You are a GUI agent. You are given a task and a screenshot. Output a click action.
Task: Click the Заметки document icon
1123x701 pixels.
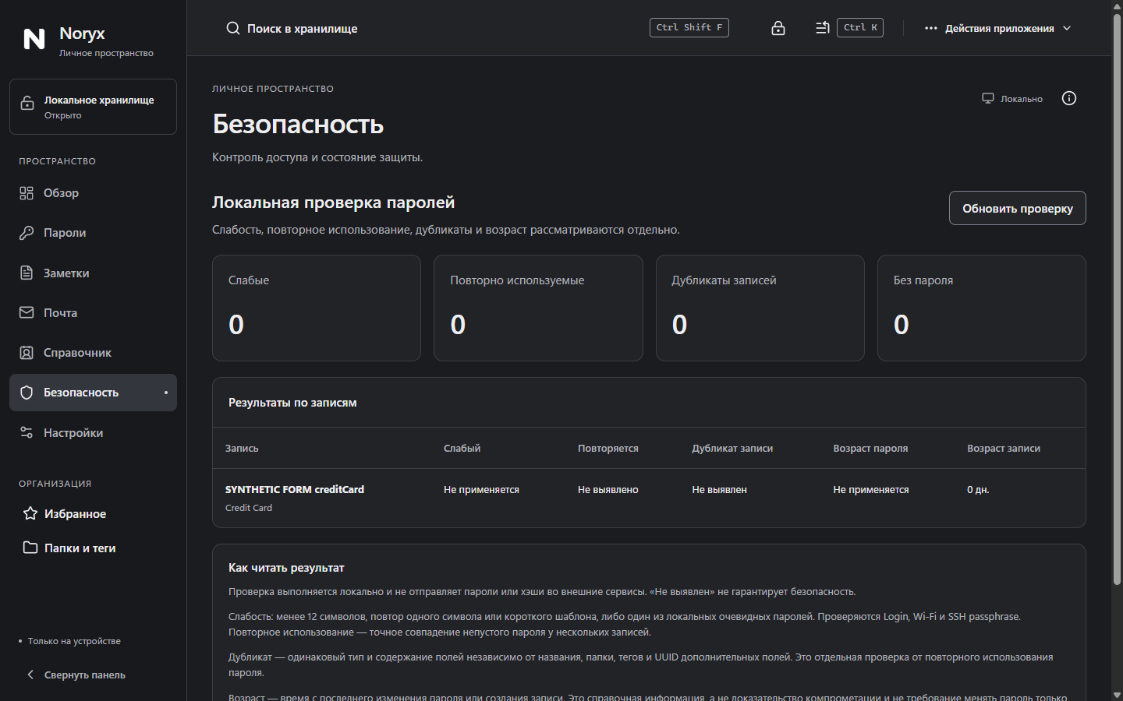pyautogui.click(x=27, y=273)
